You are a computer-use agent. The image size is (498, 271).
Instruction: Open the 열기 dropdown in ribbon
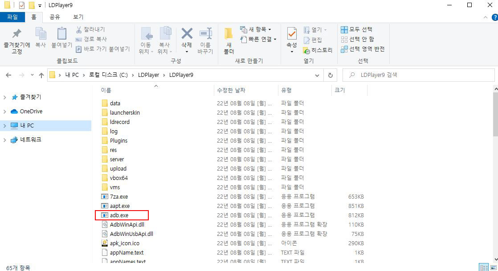tap(315, 30)
